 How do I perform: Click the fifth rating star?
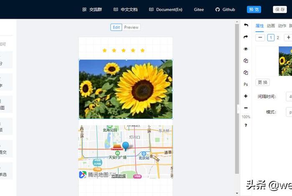143,50
